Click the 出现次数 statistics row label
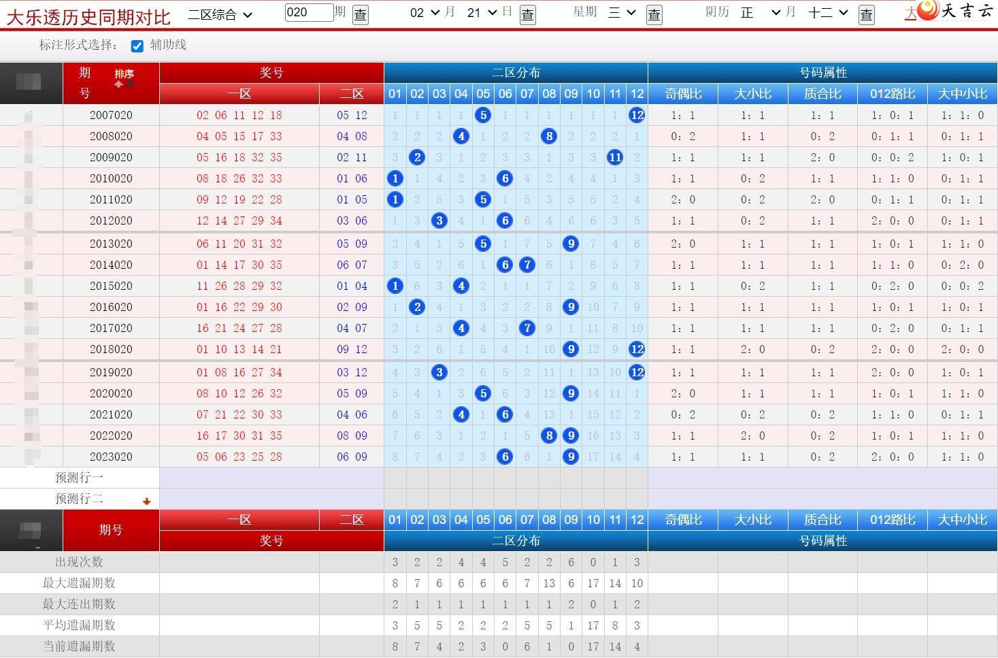This screenshot has width=998, height=658. 79,562
